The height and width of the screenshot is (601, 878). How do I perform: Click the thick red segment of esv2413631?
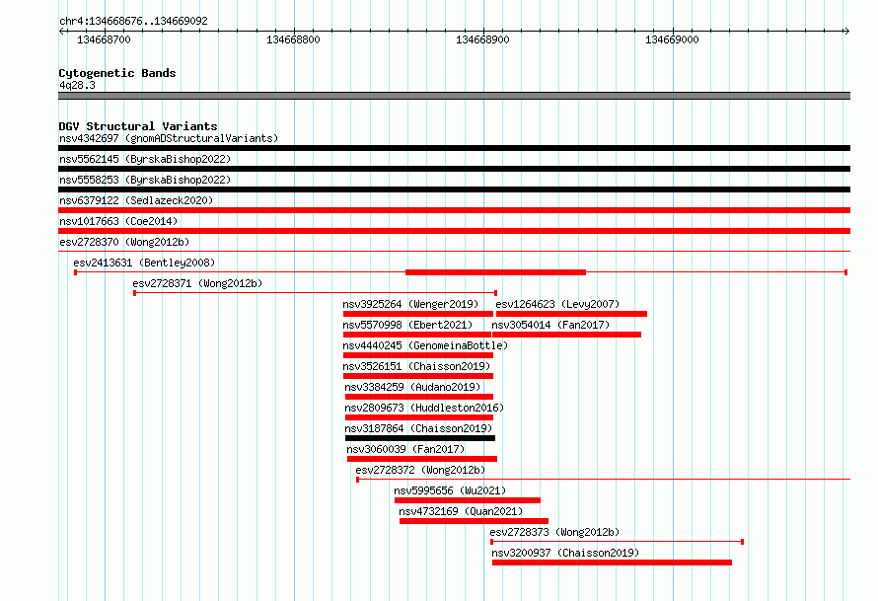(495, 272)
